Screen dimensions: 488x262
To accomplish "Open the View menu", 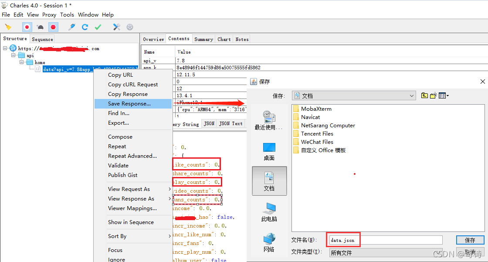I will (33, 15).
